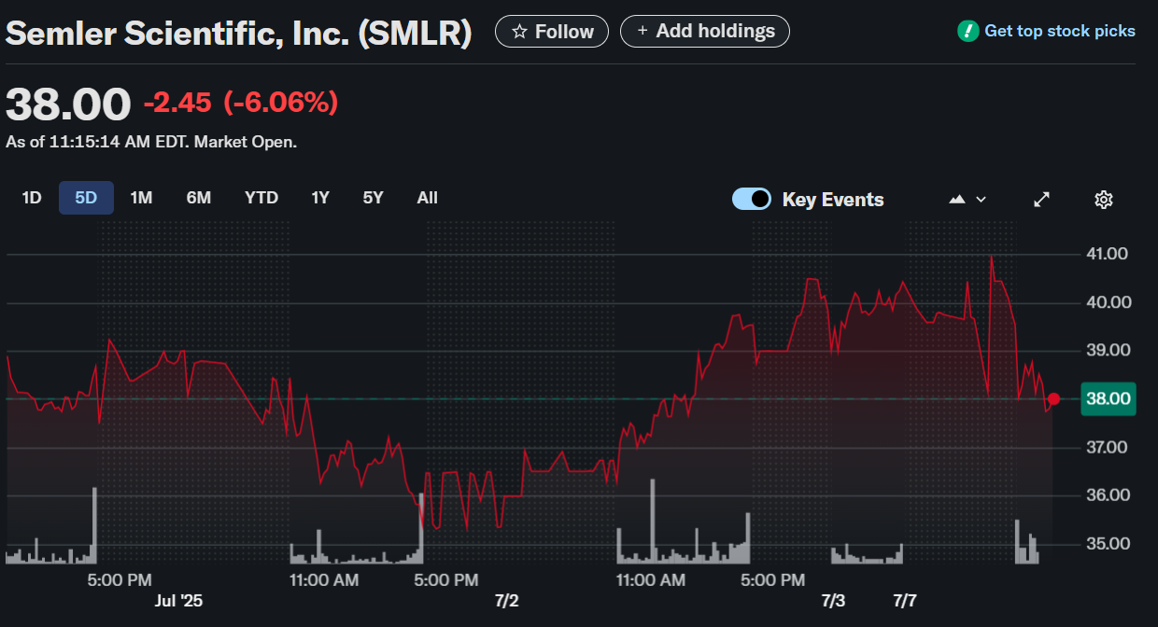Add holdings for SMLR
The image size is (1158, 627).
pyautogui.click(x=705, y=32)
